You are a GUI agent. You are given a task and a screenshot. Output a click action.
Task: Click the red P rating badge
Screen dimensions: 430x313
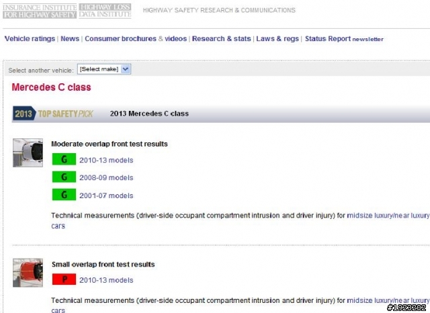coord(64,279)
